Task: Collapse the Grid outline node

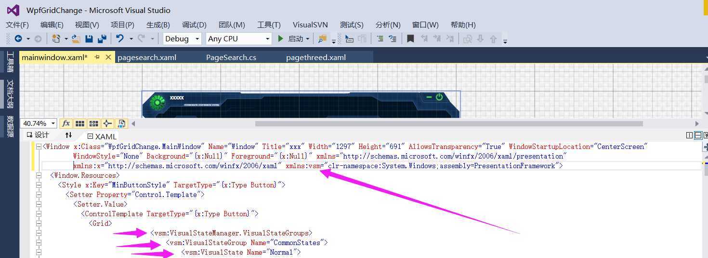Action: click(x=39, y=223)
